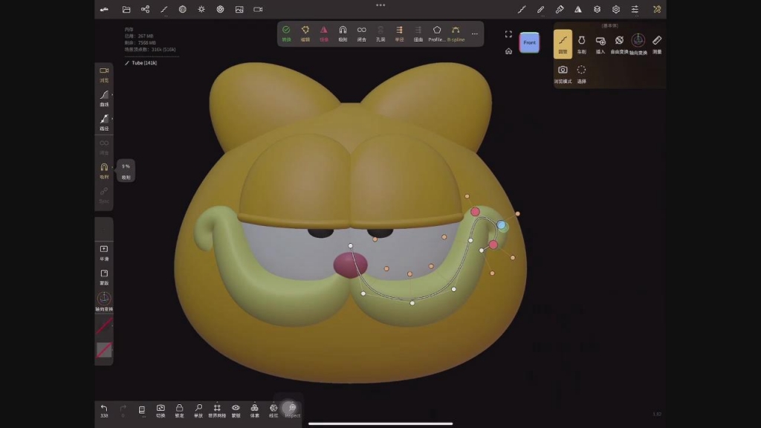Screen dimensions: 761x428
Task: Open the post-process aperture menu
Action: click(x=220, y=9)
